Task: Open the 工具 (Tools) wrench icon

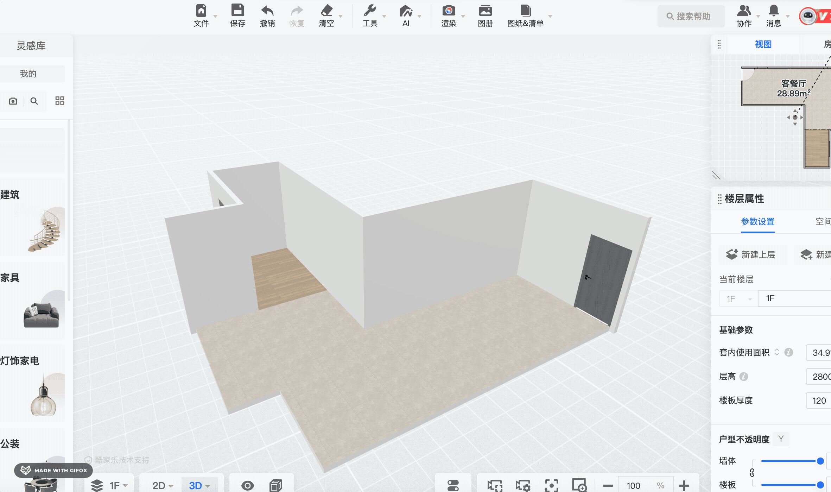Action: (370, 11)
